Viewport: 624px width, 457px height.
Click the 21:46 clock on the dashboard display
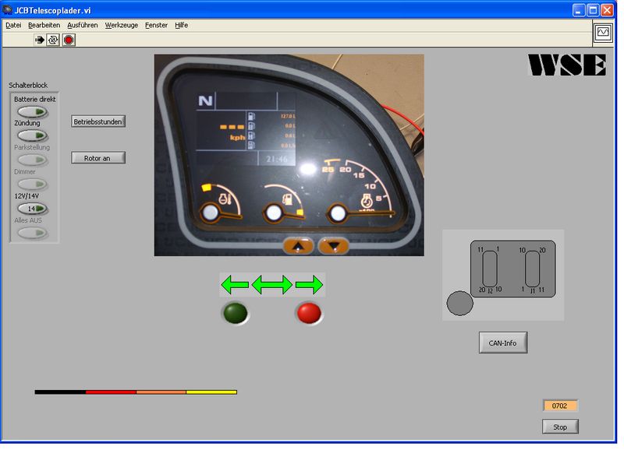coord(276,160)
